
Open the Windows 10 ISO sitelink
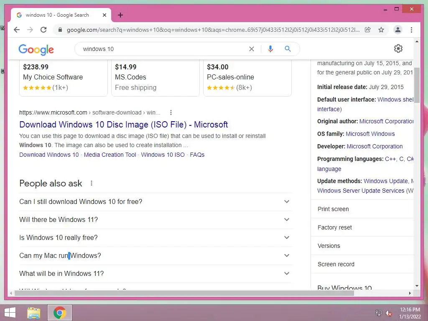(163, 155)
